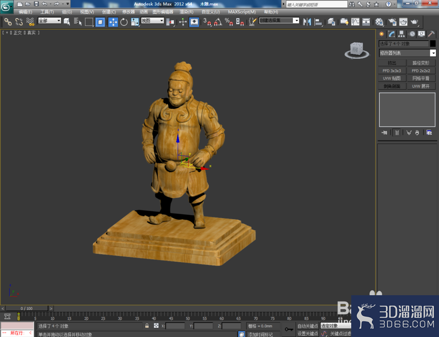Open Select by Name dialog
Viewport: 439px width, 337px height.
(78, 22)
